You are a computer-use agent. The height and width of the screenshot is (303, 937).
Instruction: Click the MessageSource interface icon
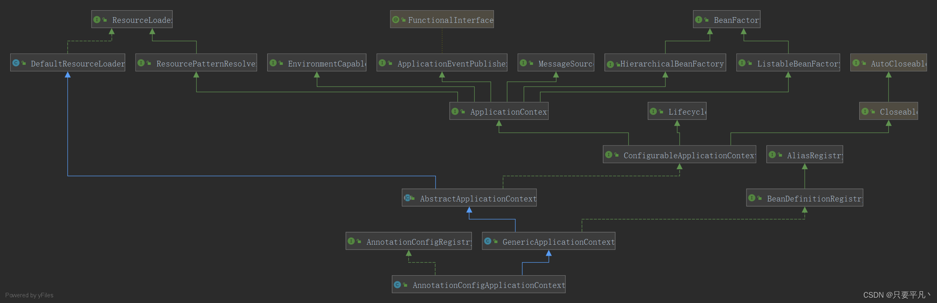(523, 63)
